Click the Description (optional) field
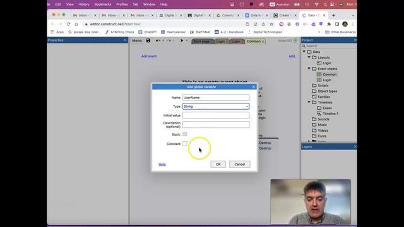This screenshot has height=227, width=404. [216, 125]
